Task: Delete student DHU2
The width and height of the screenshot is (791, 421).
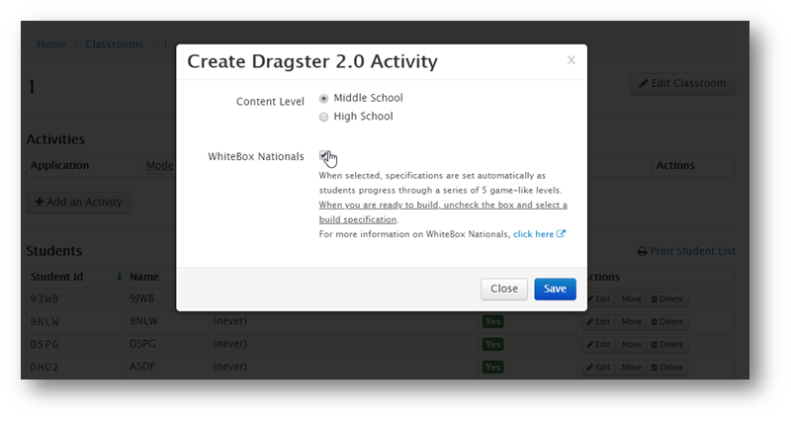Action: 666,367
